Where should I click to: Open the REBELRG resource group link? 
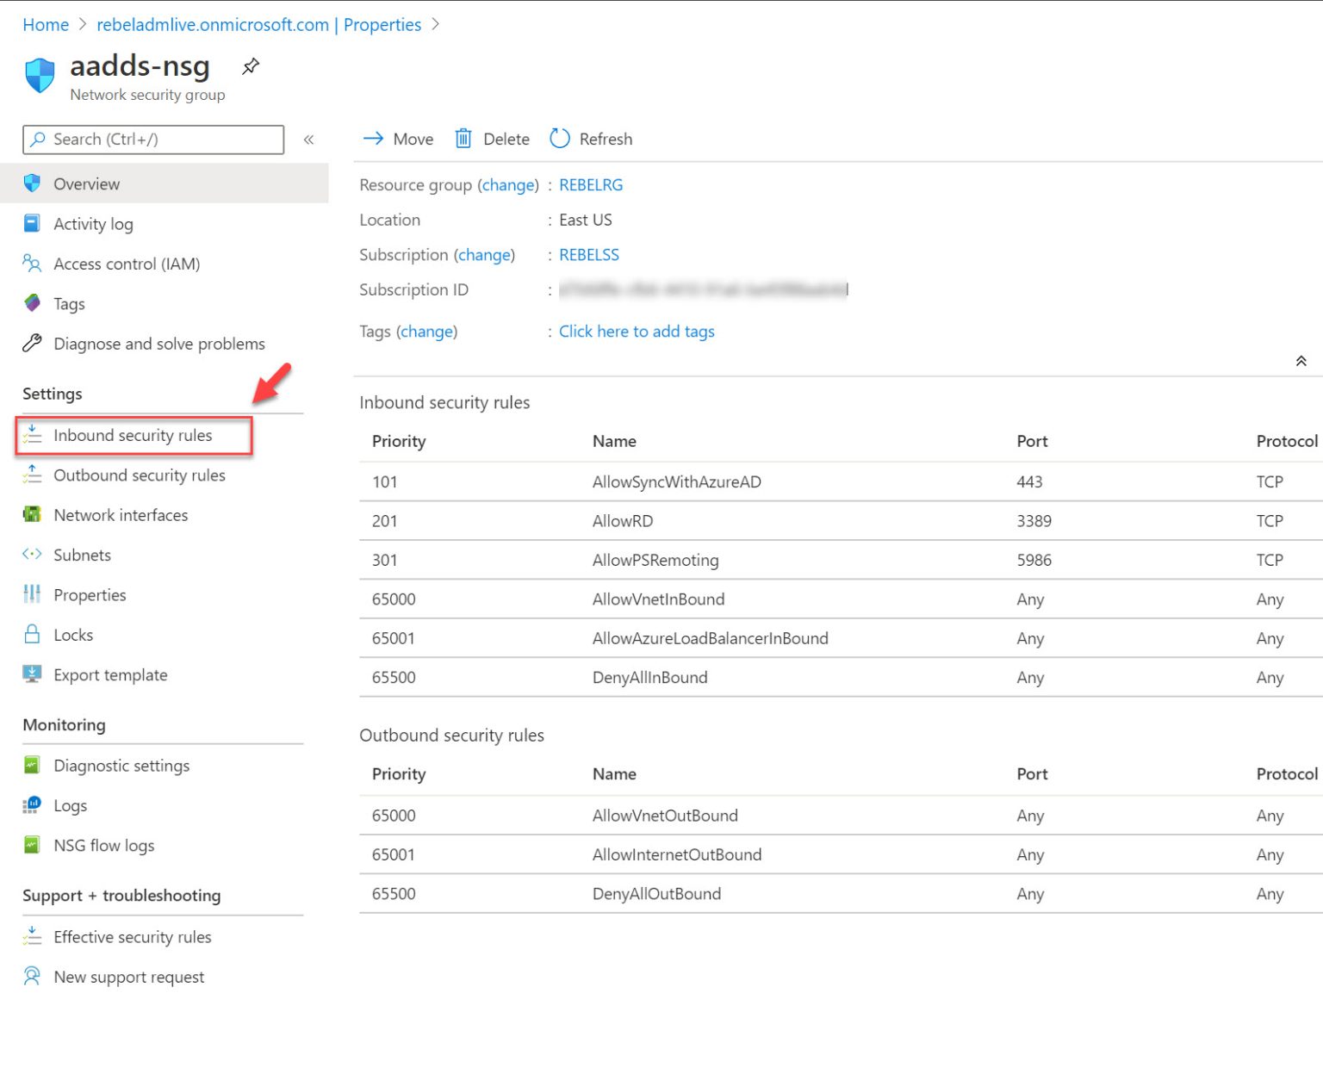(x=591, y=184)
